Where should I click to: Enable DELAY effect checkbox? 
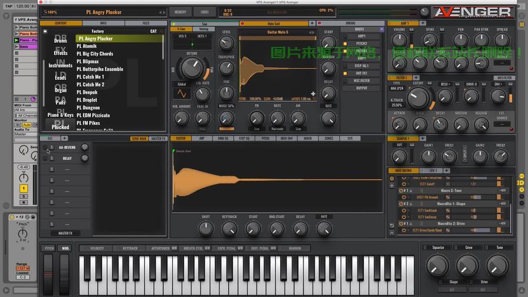[x=45, y=158]
